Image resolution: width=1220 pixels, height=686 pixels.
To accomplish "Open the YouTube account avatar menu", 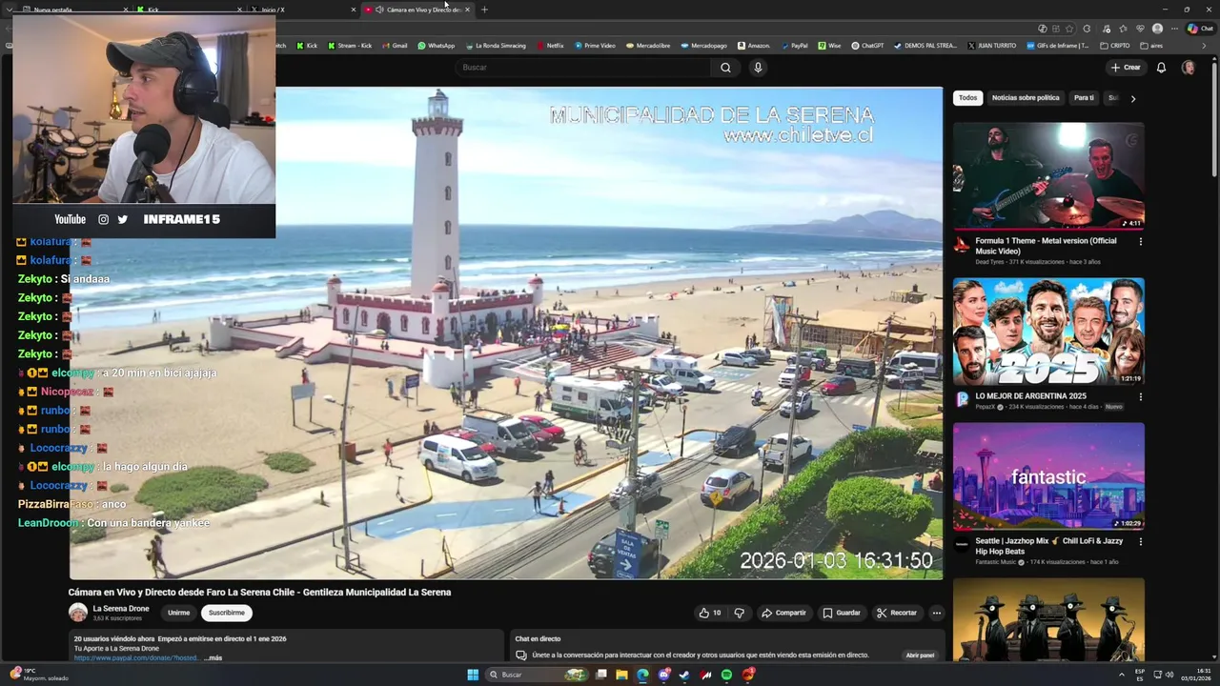I will tap(1189, 68).
